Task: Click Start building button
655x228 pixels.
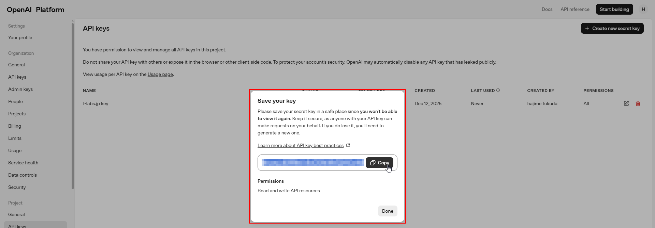Action: (x=614, y=10)
